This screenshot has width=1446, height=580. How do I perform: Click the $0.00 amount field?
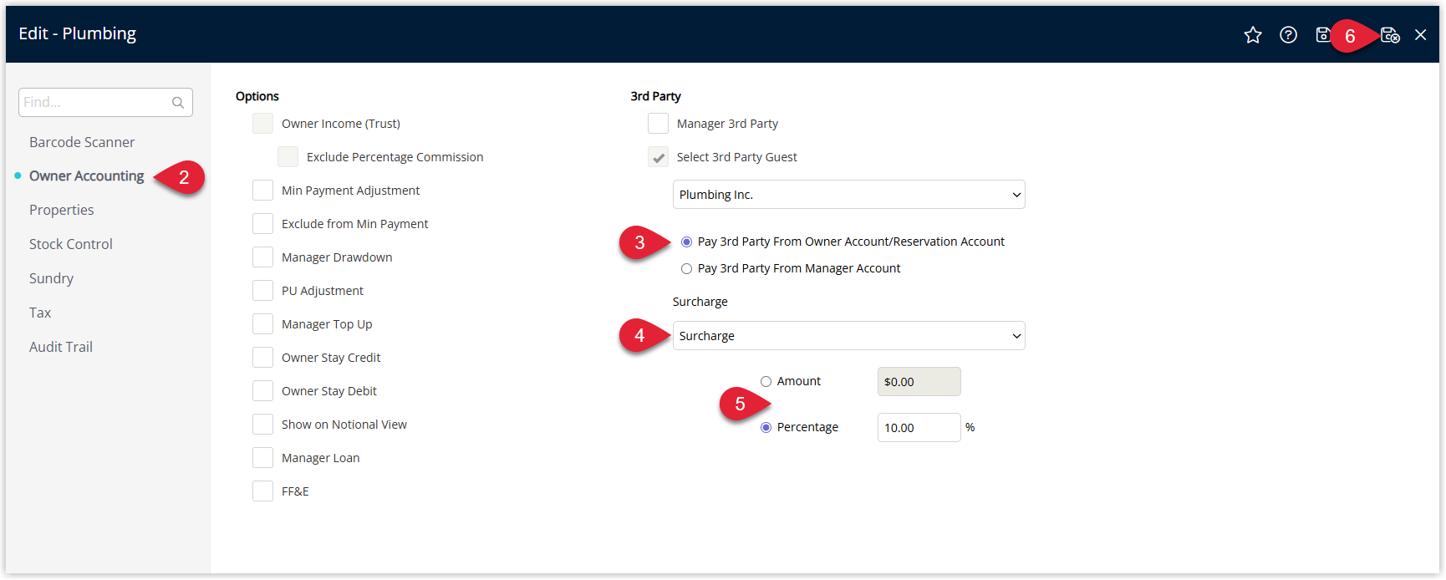[919, 382]
